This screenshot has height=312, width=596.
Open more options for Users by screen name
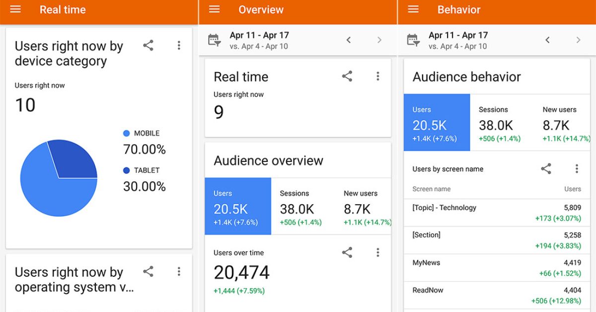(577, 169)
